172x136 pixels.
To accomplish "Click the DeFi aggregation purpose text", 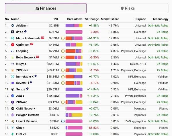I will (x=136, y=121).
